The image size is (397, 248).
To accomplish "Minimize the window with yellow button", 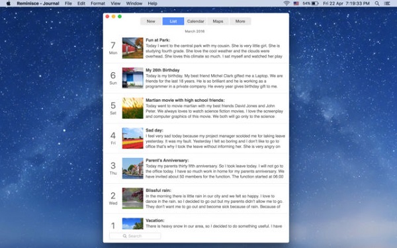I will tap(113, 17).
